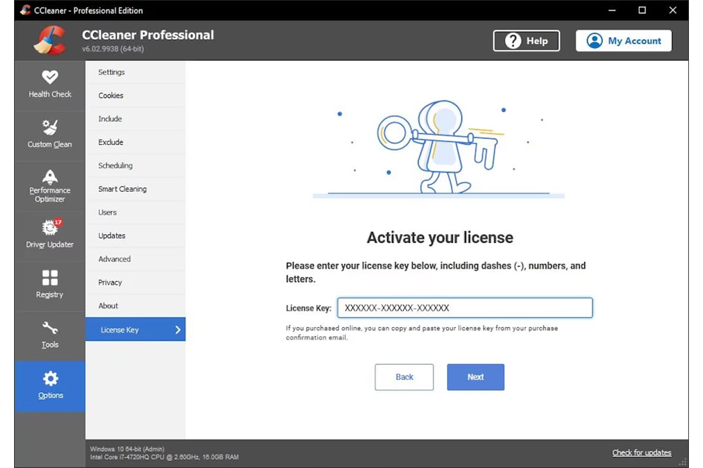703x468 pixels.
Task: Open the Users options page
Action: pyautogui.click(x=135, y=212)
